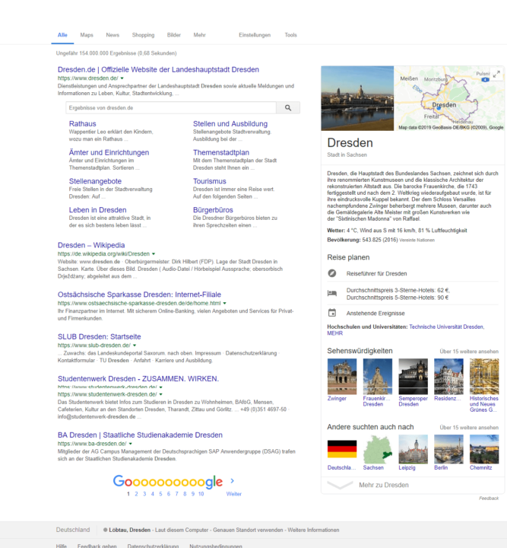This screenshot has width=507, height=548.
Task: Open the BA Dresden Staatliche Studienakademie result
Action: [x=140, y=435]
